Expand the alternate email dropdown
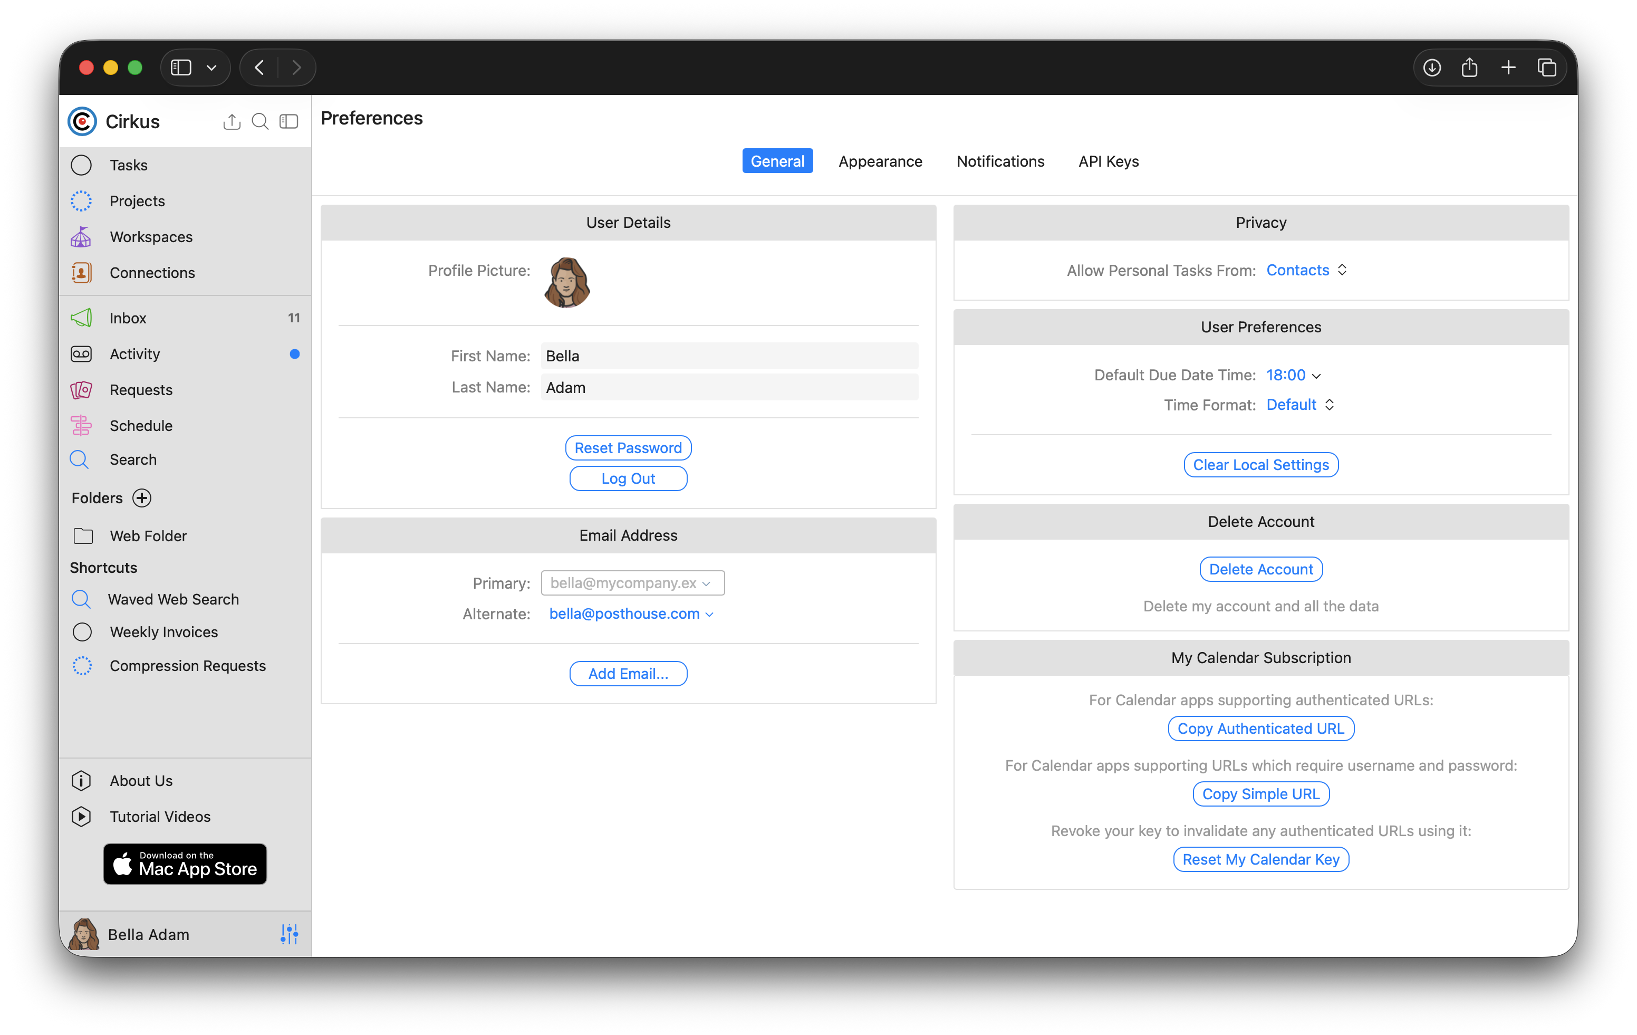The width and height of the screenshot is (1637, 1035). pos(631,614)
